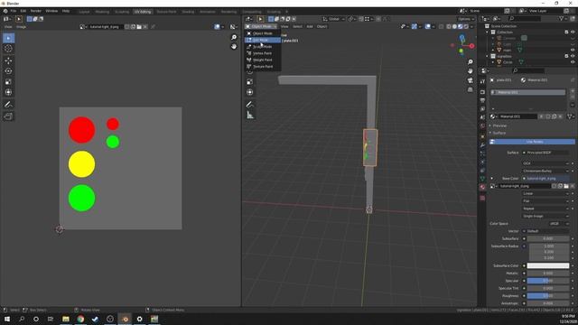The width and height of the screenshot is (578, 325).
Task: Adjust the Specular slider
Action: pos(548,281)
